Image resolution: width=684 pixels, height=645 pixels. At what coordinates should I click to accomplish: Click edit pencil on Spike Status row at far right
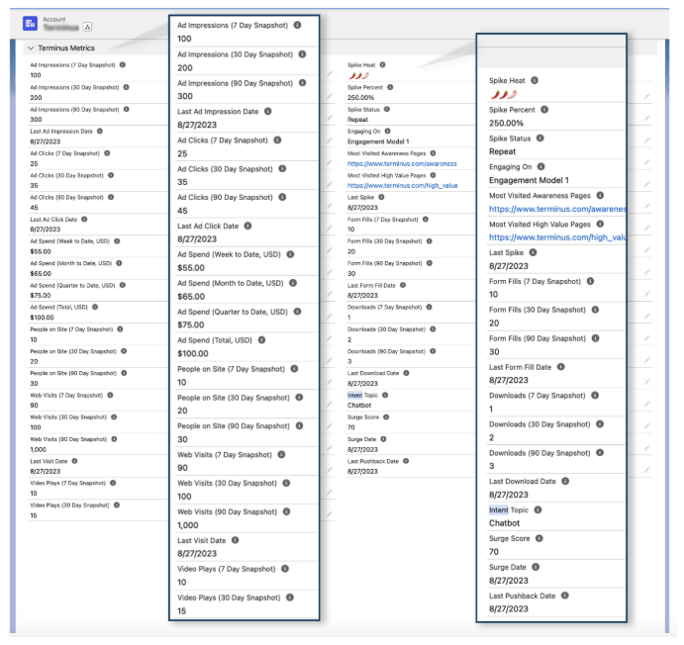coord(647,118)
